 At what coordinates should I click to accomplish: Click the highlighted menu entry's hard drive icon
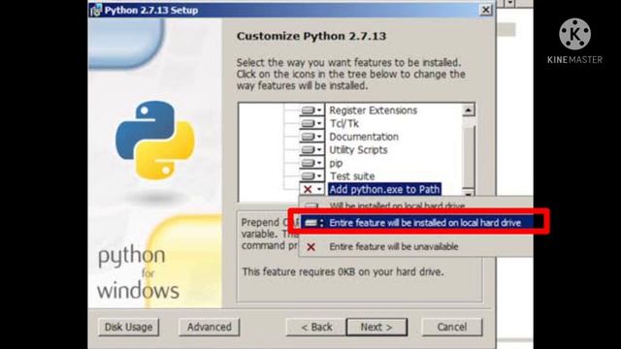[312, 223]
